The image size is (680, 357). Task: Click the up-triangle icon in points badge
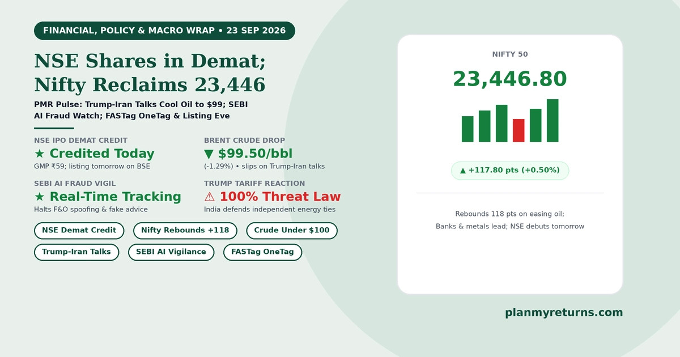pos(463,170)
